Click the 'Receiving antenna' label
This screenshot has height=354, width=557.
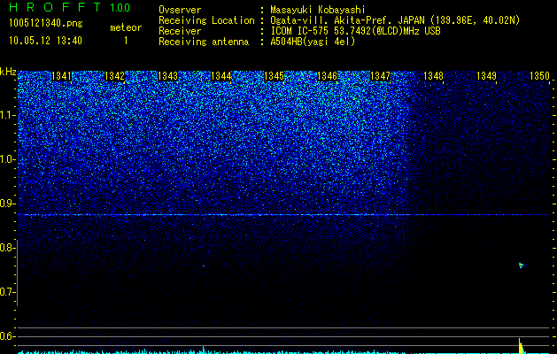coord(204,42)
